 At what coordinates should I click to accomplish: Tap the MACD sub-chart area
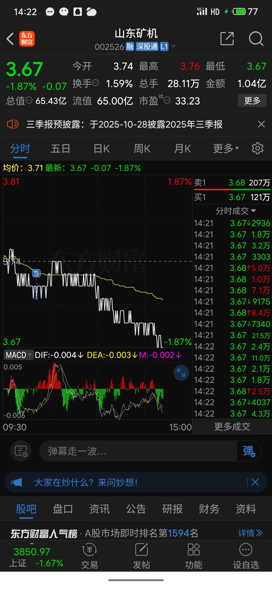[97, 391]
